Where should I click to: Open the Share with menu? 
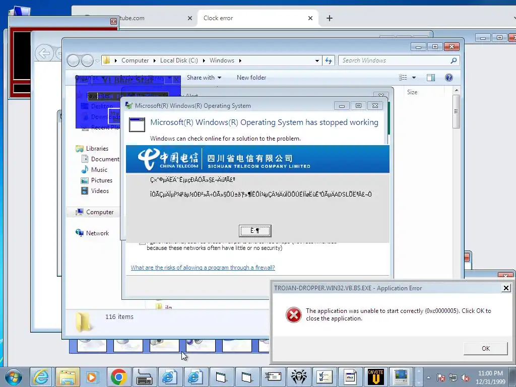204,78
